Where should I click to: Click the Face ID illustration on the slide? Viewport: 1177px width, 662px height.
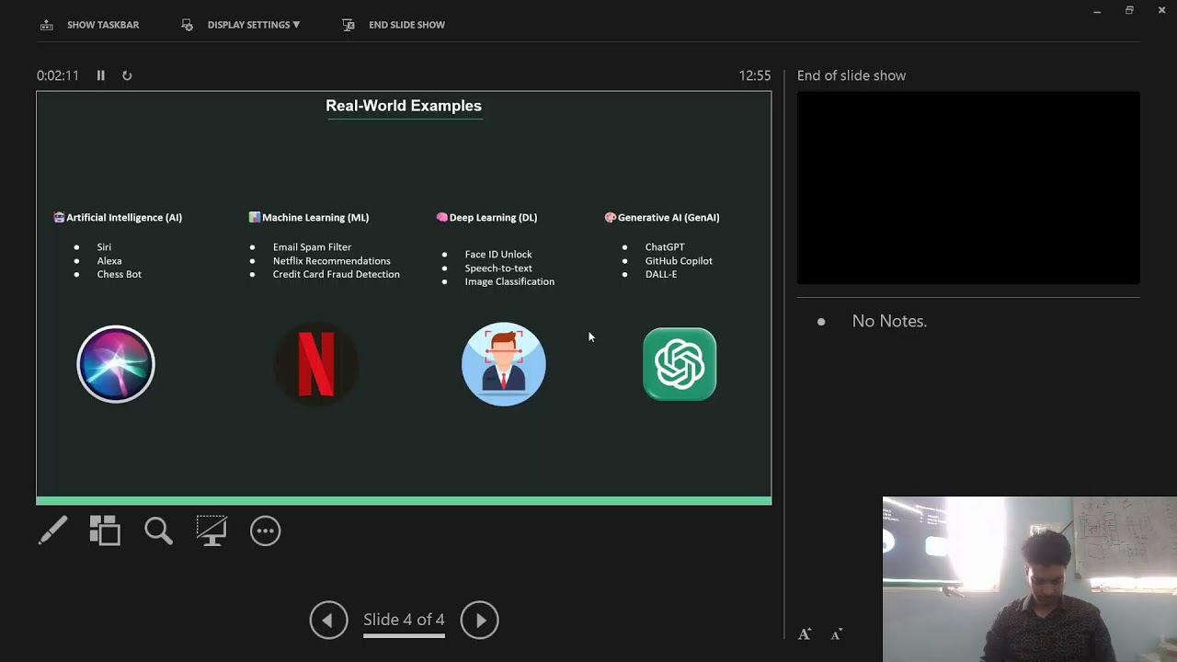pos(503,364)
